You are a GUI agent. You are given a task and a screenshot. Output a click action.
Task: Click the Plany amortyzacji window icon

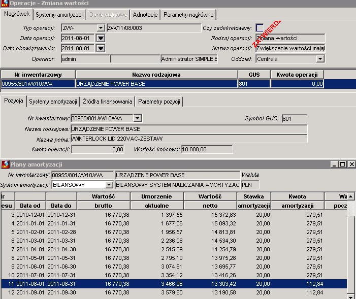pyautogui.click(x=5, y=164)
